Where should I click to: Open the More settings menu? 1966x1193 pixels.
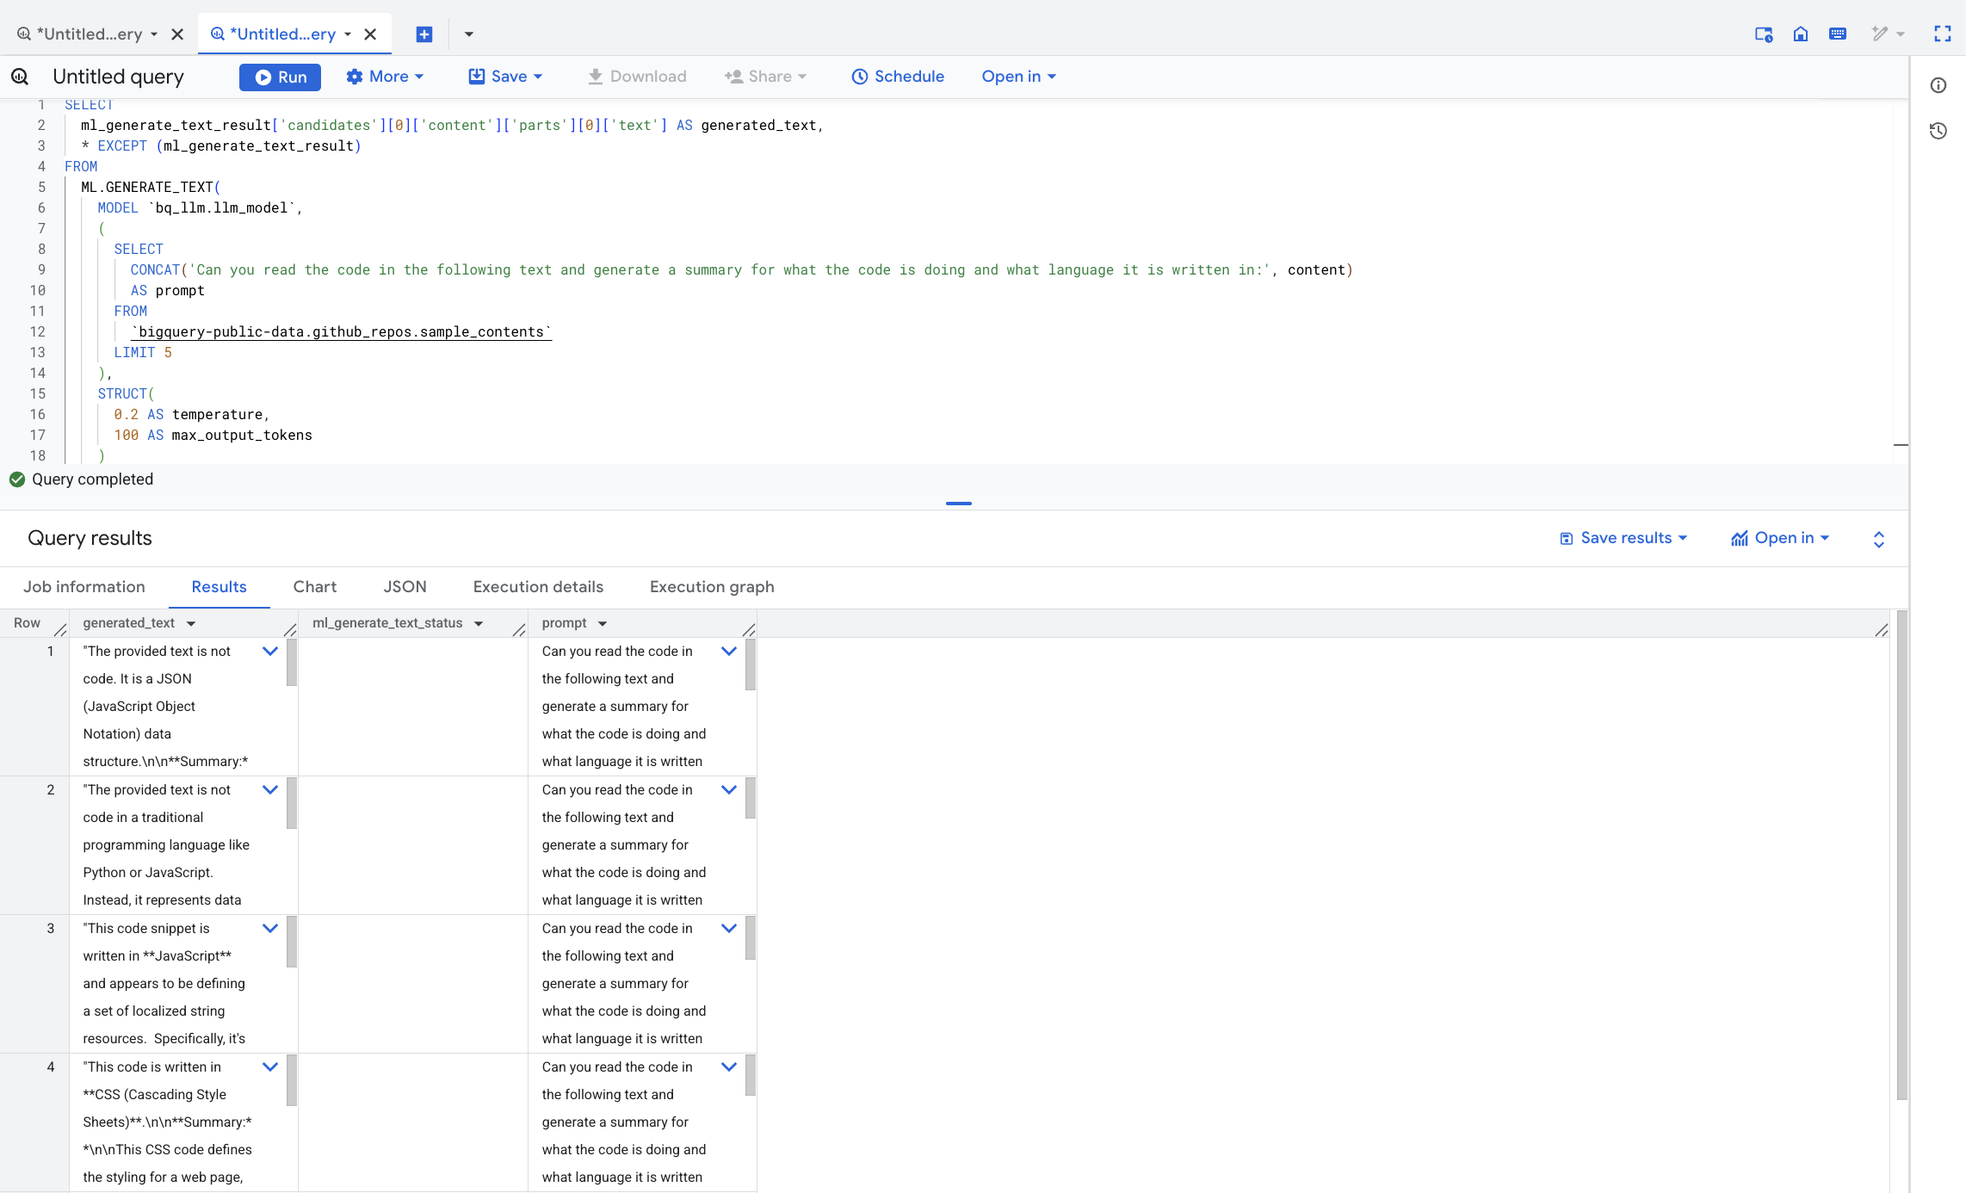point(384,77)
